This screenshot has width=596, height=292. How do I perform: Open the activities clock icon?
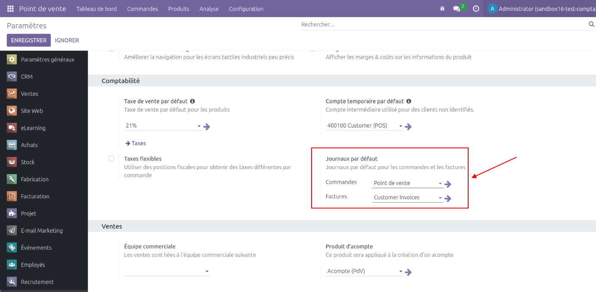point(476,8)
